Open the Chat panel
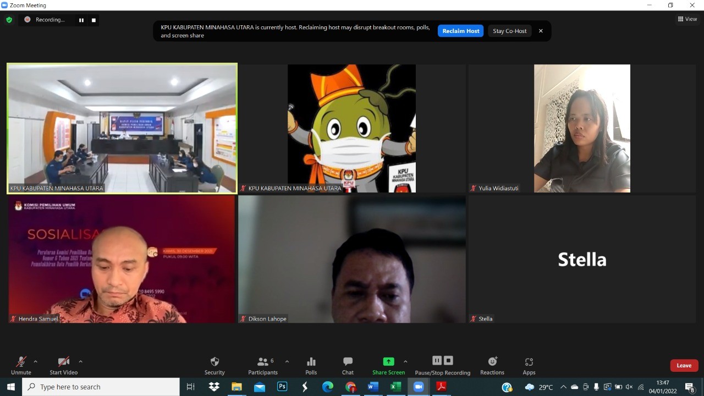Screen dimensions: 704x396 coord(348,365)
